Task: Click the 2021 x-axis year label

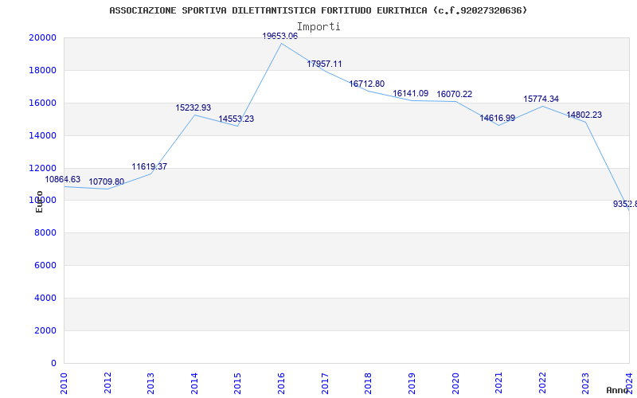Action: tap(498, 383)
